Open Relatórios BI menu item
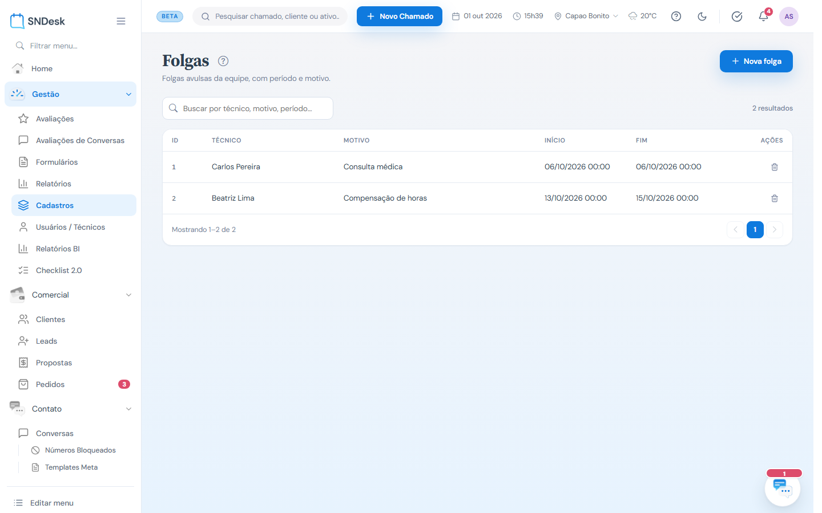 pyautogui.click(x=74, y=249)
